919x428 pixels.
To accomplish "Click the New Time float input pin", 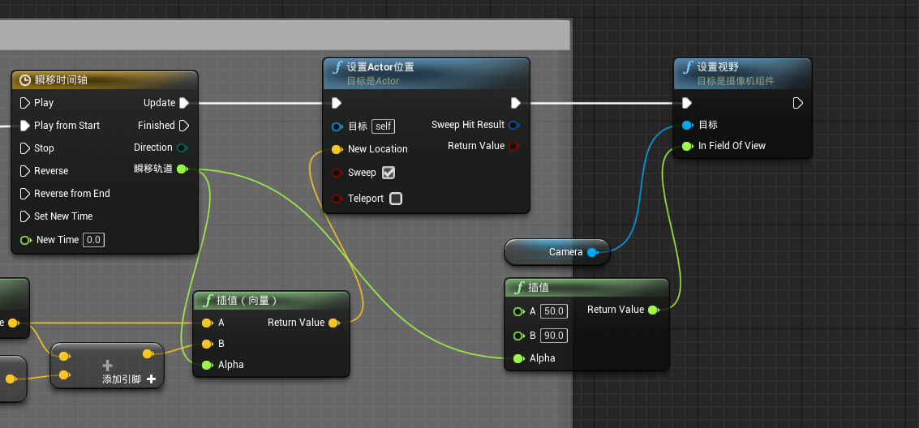I will pyautogui.click(x=25, y=240).
